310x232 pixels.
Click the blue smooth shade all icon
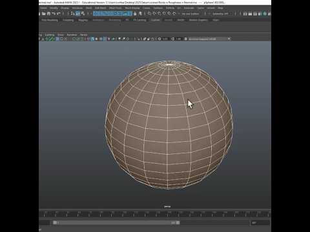coord(92,39)
